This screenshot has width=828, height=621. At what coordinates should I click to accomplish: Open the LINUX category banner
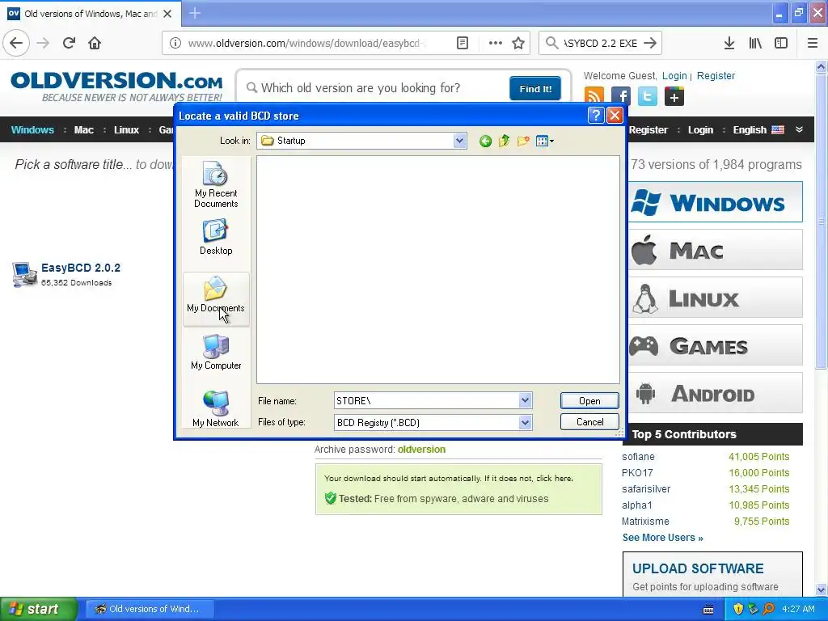[716, 298]
